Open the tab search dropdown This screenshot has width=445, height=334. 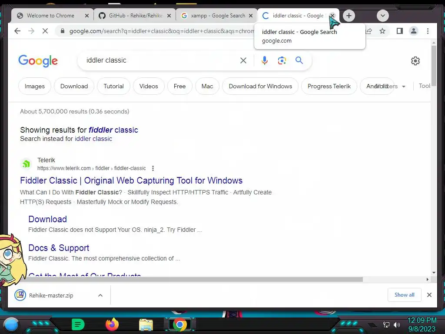382,16
